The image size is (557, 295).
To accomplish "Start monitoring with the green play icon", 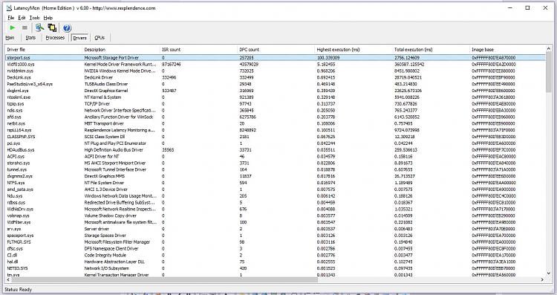I will pos(13,27).
